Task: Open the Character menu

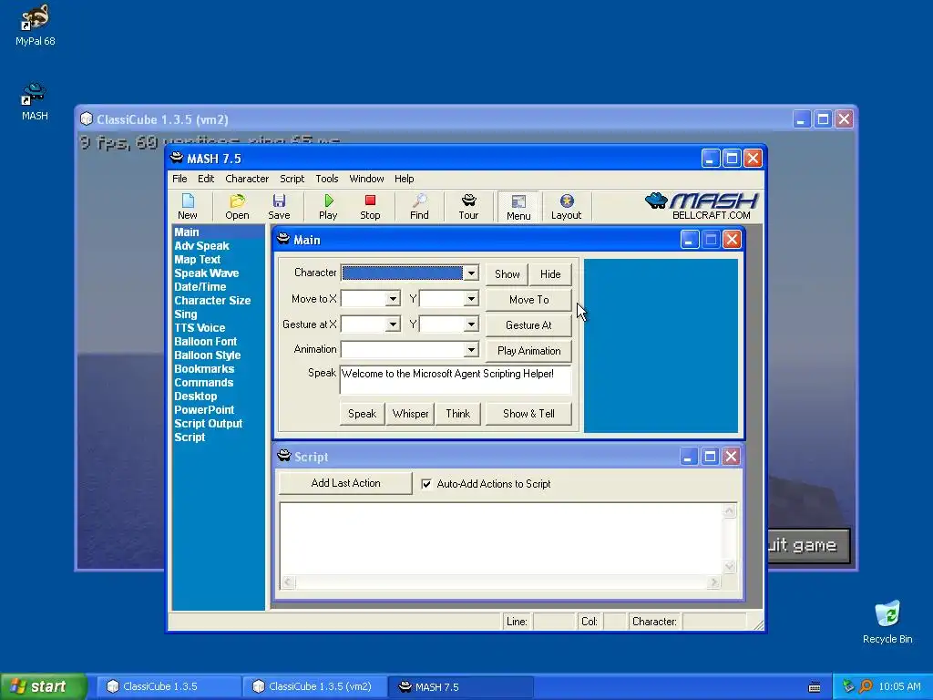Action: (247, 179)
